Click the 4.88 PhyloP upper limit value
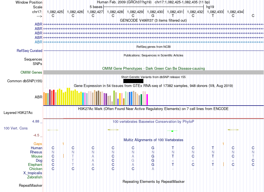 pyautogui.click(x=36, y=121)
